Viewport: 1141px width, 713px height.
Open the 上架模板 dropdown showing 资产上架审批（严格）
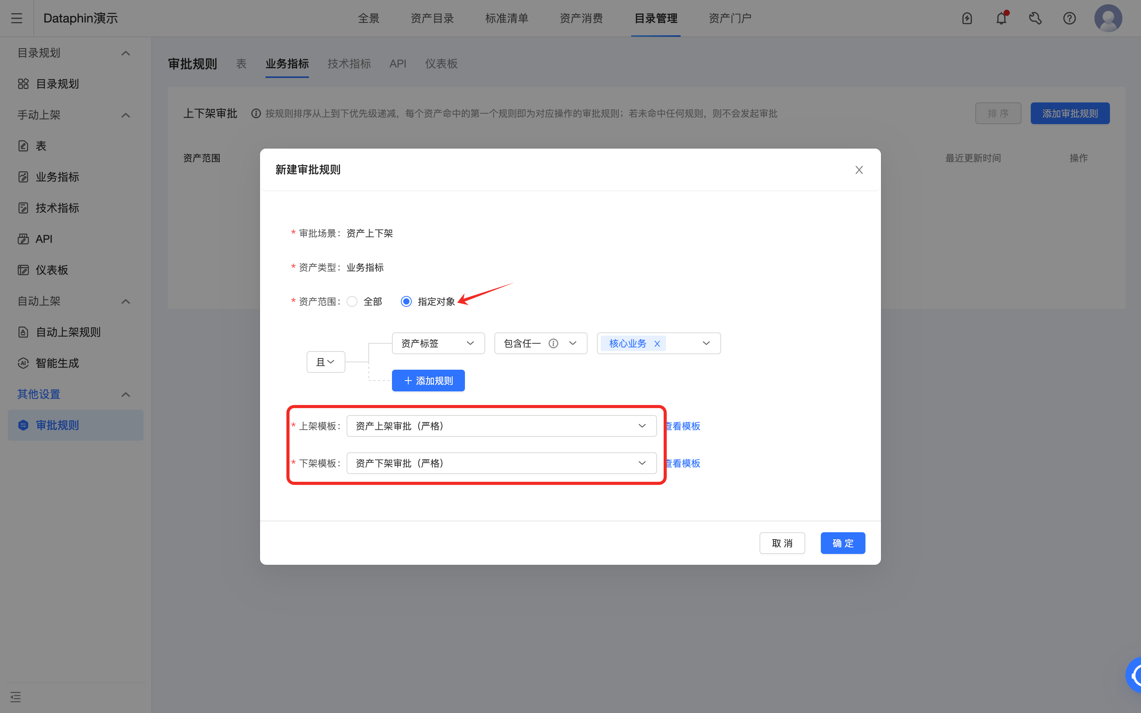click(501, 425)
